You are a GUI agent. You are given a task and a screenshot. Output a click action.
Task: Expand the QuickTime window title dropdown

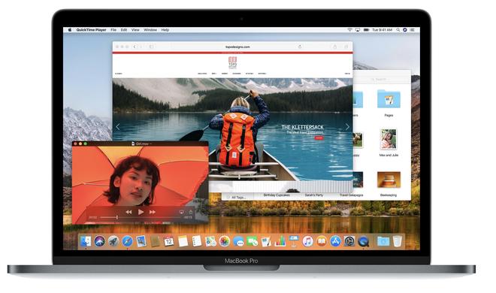(150, 143)
